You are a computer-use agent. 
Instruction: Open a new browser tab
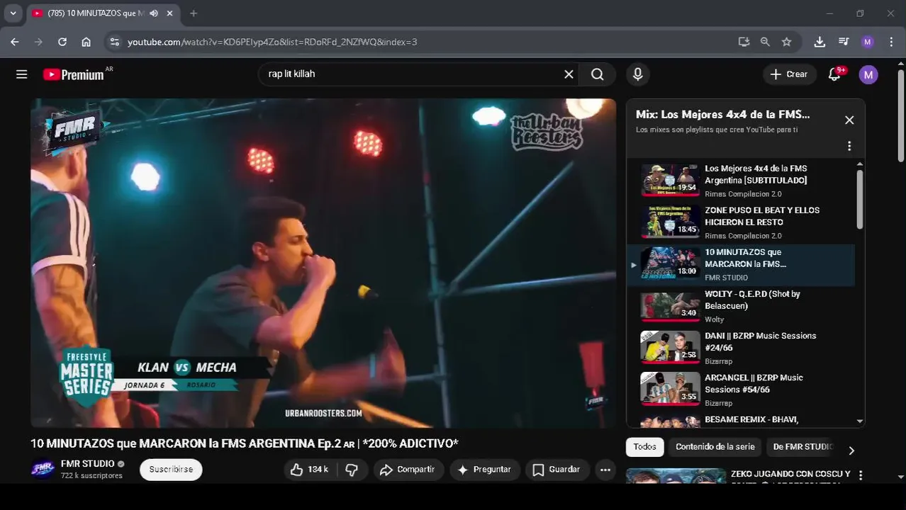point(194,13)
